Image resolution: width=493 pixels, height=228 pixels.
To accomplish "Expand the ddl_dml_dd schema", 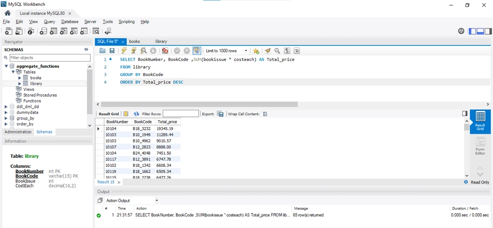I will point(6,107).
